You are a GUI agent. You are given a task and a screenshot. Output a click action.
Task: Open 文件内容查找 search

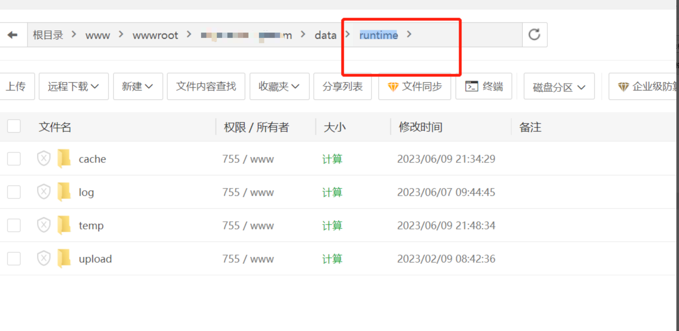coord(206,87)
